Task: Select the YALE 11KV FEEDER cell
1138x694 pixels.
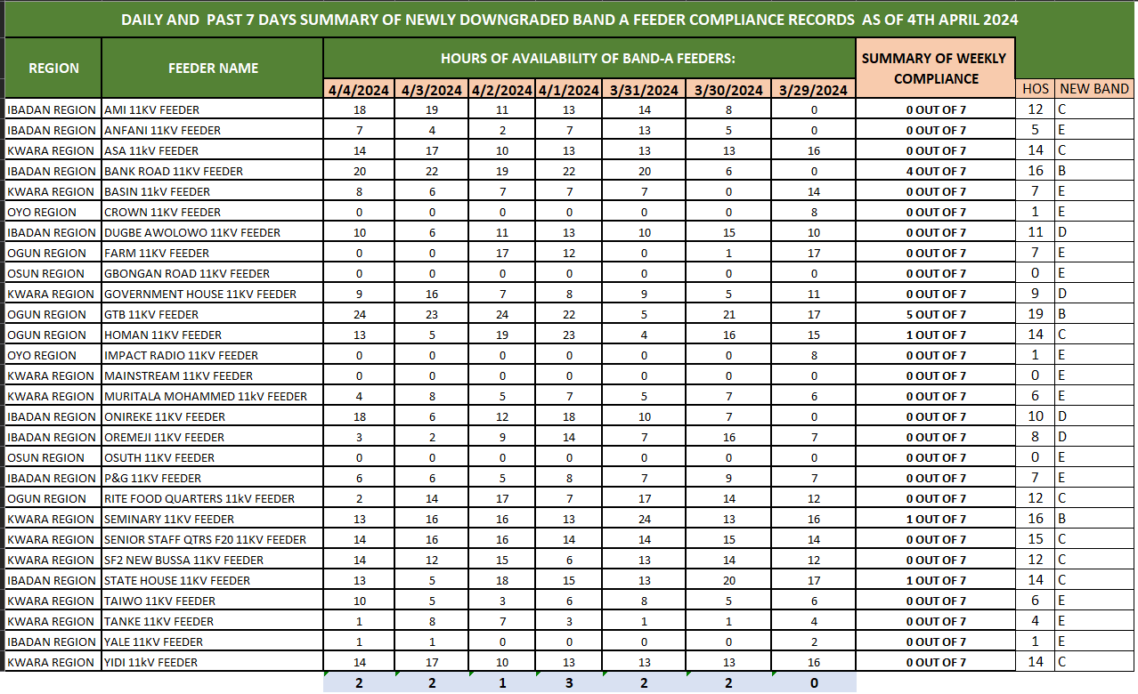Action: [x=213, y=642]
